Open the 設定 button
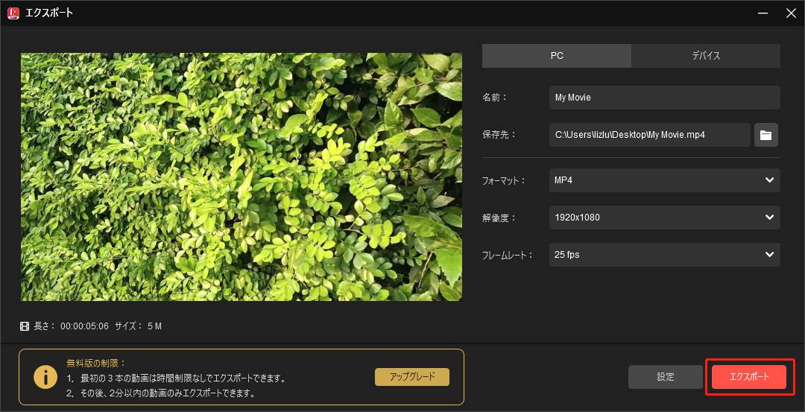This screenshot has width=805, height=412. click(666, 377)
